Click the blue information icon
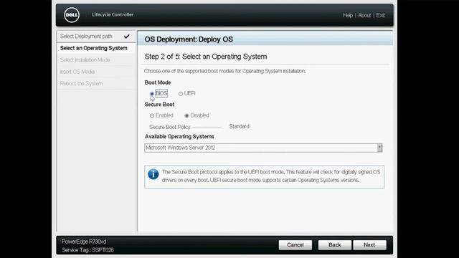The width and height of the screenshot is (459, 258). (x=153, y=174)
